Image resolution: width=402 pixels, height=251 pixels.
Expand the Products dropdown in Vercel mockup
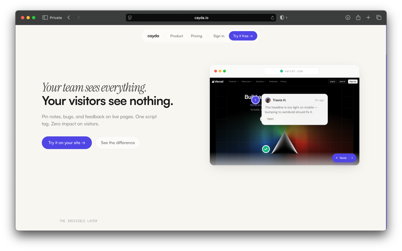233,82
